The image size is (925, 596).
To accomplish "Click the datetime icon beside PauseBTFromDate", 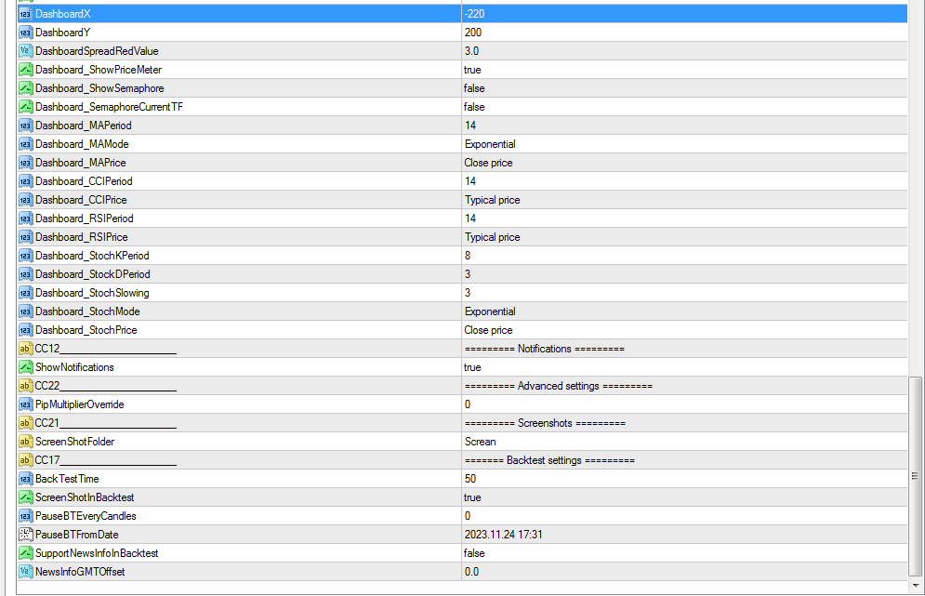I will 25,535.
